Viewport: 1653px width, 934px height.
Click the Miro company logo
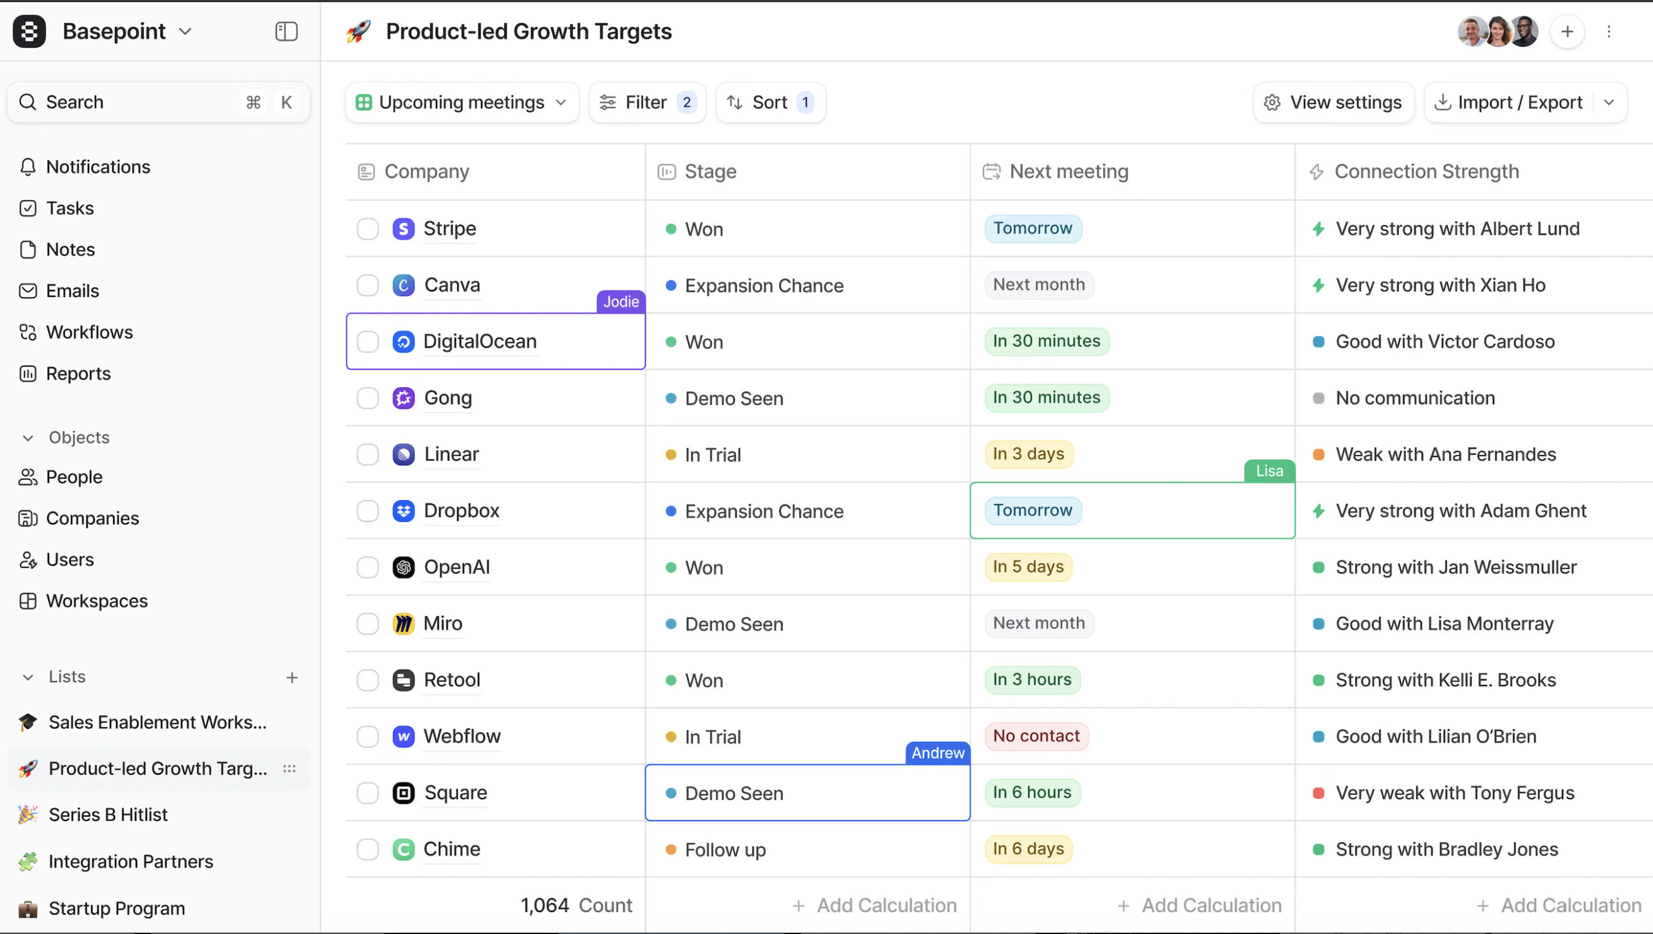click(404, 623)
